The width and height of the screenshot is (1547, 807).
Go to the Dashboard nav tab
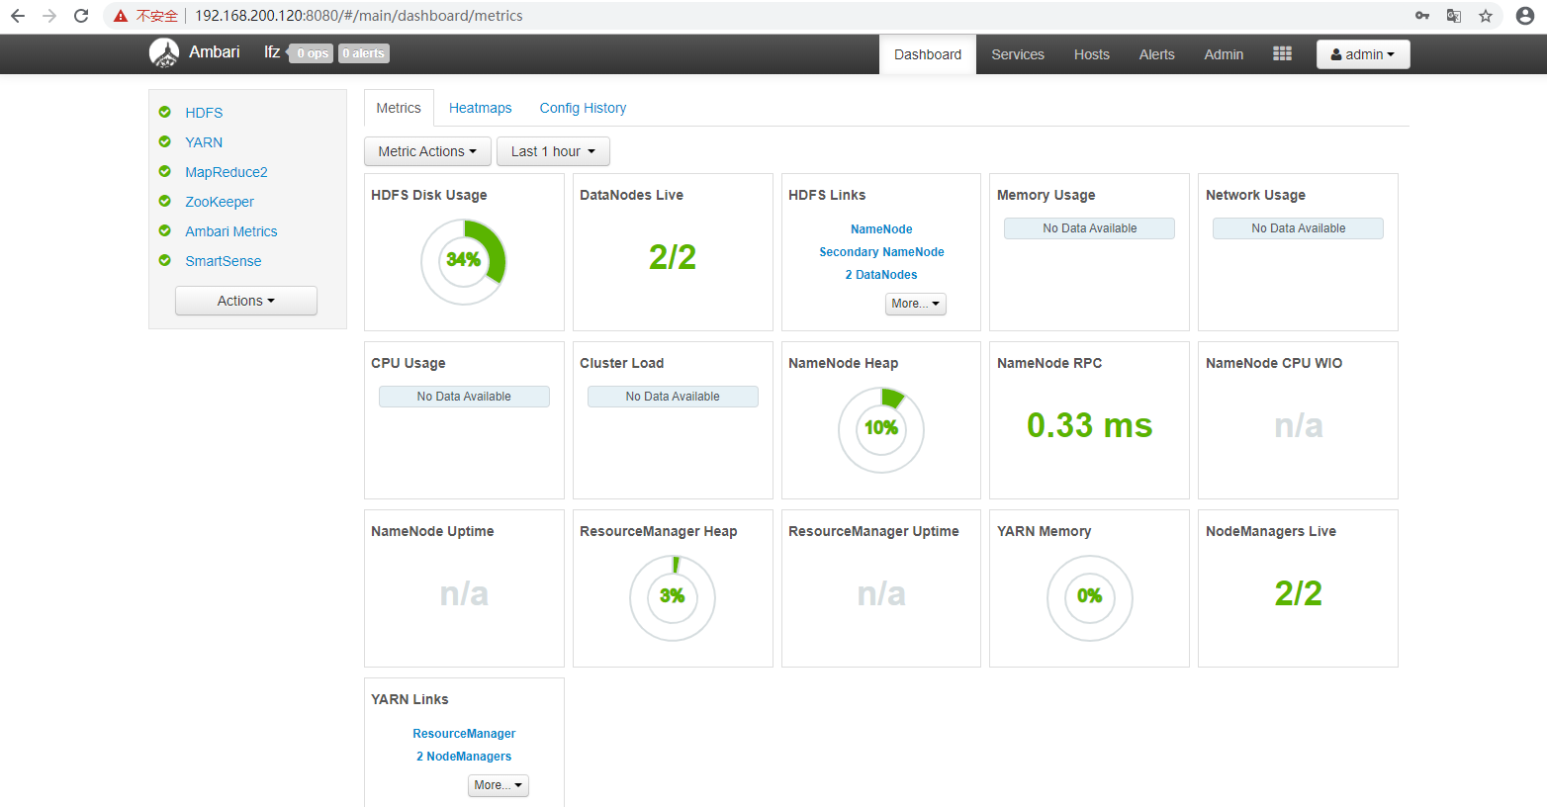(x=928, y=54)
